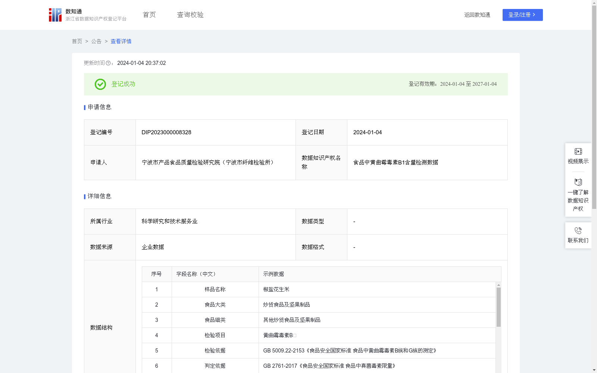
Task: Click the table scrollbar up arrow
Action: [498, 285]
